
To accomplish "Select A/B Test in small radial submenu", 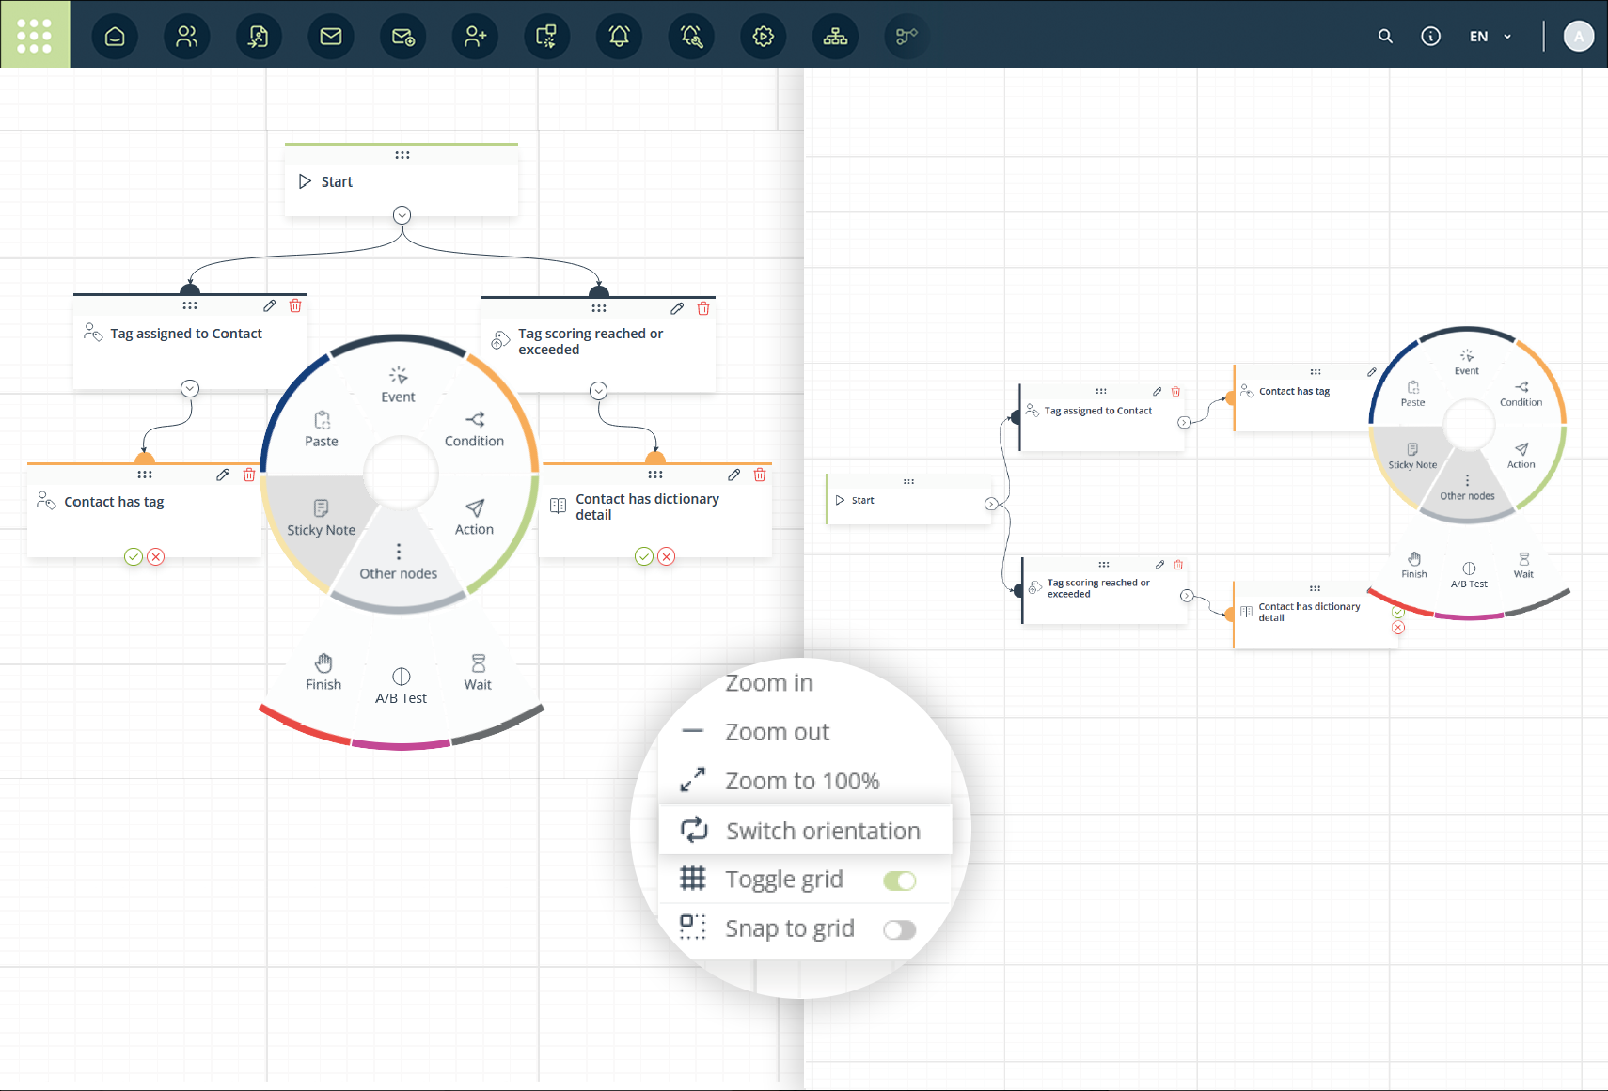I will click(x=1469, y=575).
